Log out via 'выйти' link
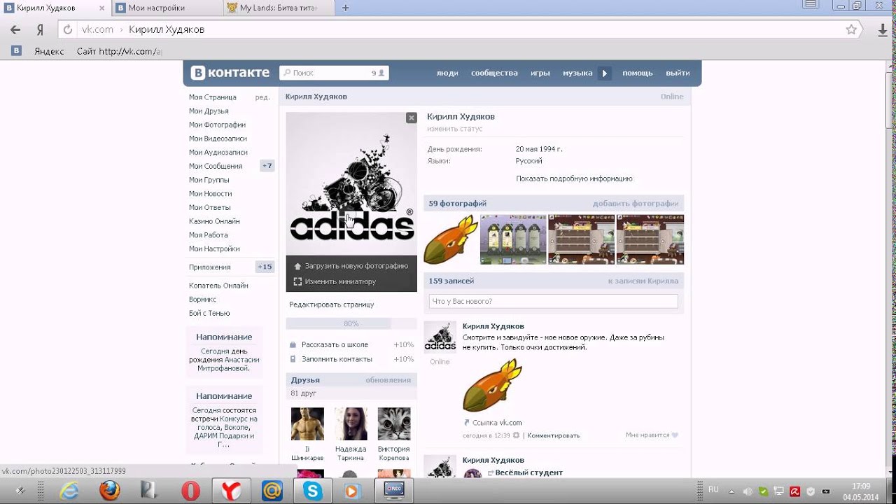The width and height of the screenshot is (896, 504). tap(678, 73)
